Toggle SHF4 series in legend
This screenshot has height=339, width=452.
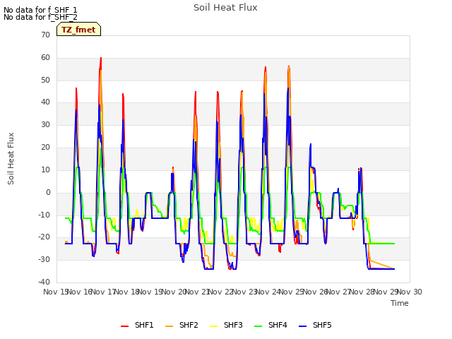pos(270,325)
